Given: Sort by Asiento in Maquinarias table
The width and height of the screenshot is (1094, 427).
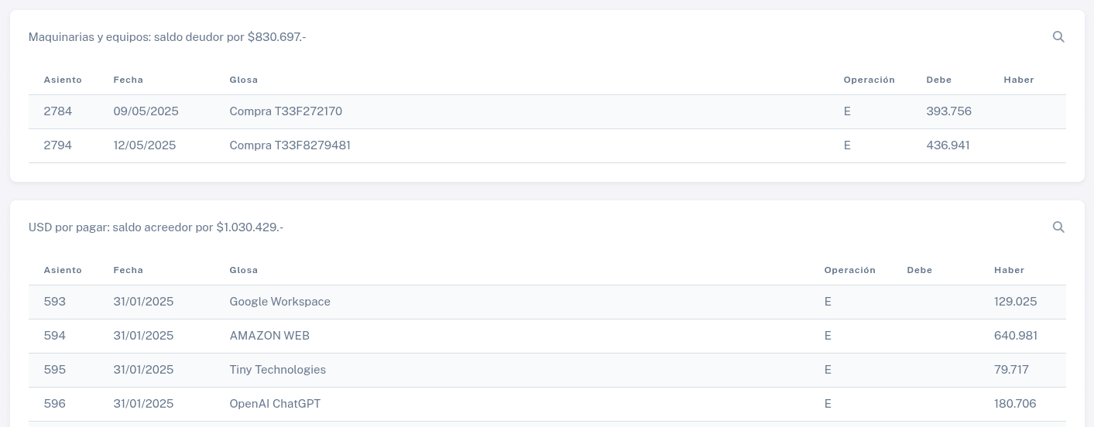Looking at the screenshot, I should (x=63, y=80).
